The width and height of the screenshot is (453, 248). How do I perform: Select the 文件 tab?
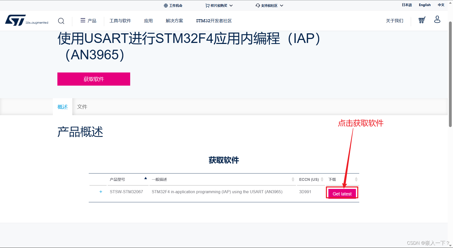pos(82,107)
